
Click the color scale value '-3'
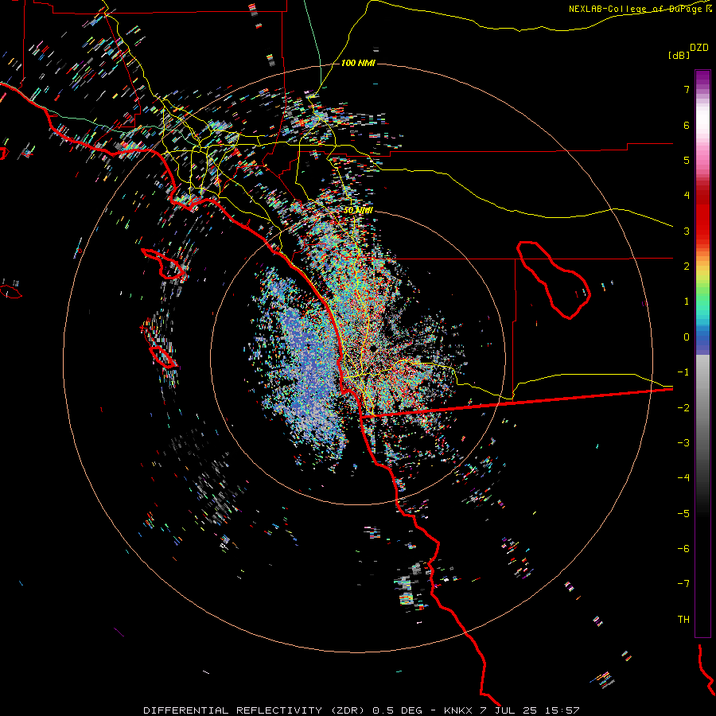683,443
